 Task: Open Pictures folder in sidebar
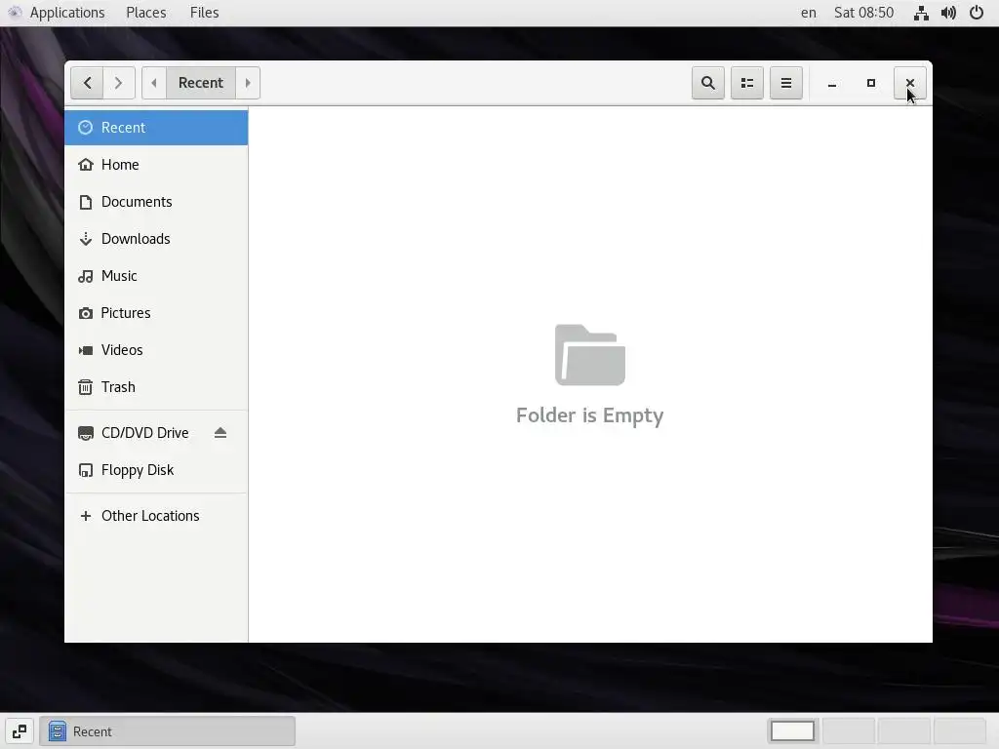156,313
